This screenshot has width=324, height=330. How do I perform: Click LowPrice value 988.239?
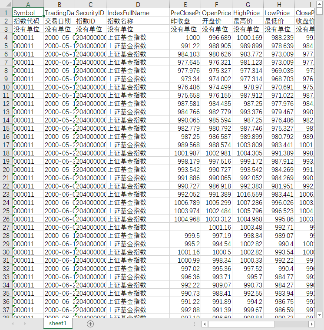(279, 37)
